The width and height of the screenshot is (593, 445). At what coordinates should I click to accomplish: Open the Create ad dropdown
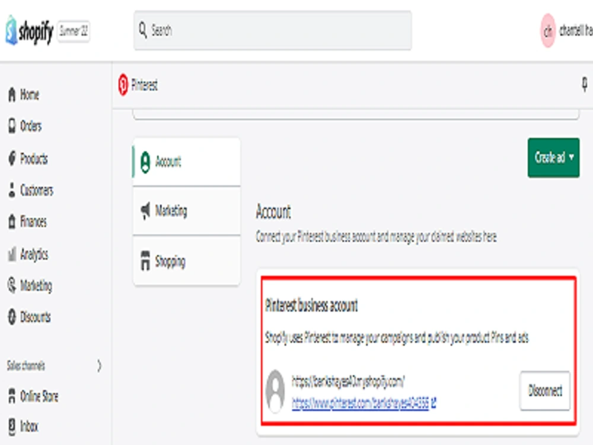[x=554, y=157]
